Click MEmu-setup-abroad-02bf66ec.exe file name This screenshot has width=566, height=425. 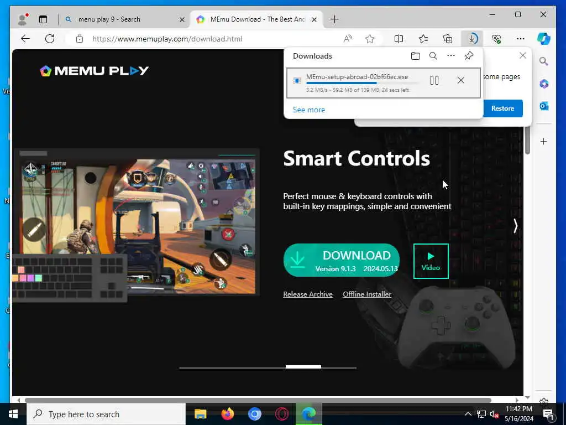tap(357, 76)
